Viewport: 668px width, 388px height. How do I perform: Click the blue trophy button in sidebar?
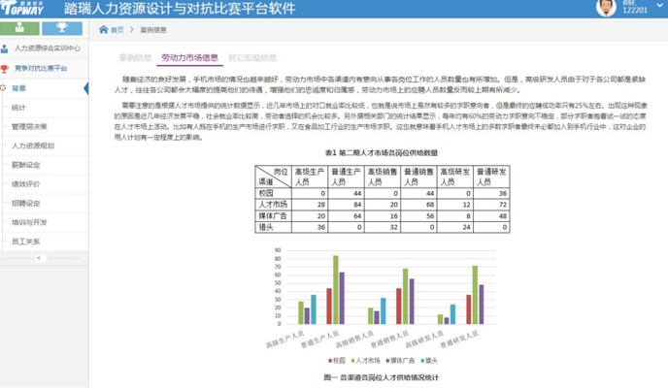pos(62,29)
